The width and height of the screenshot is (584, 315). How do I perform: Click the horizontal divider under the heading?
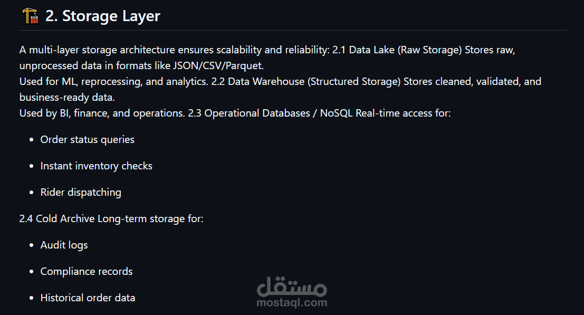(293, 31)
